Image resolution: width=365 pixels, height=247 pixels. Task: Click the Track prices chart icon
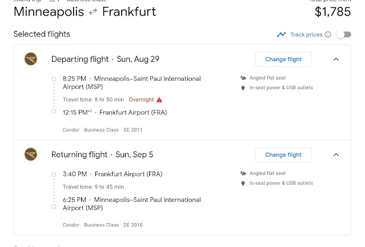(281, 34)
